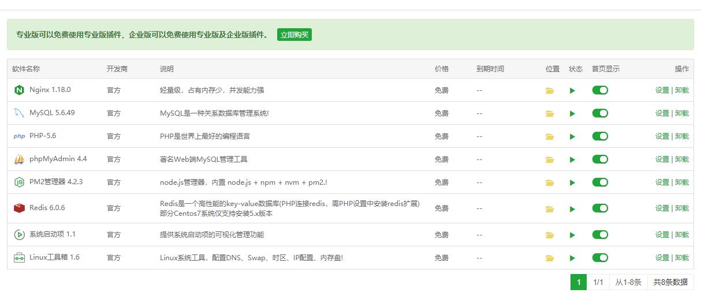Open the MySQL install folder
Screen dimensions: 701x293
(x=550, y=113)
